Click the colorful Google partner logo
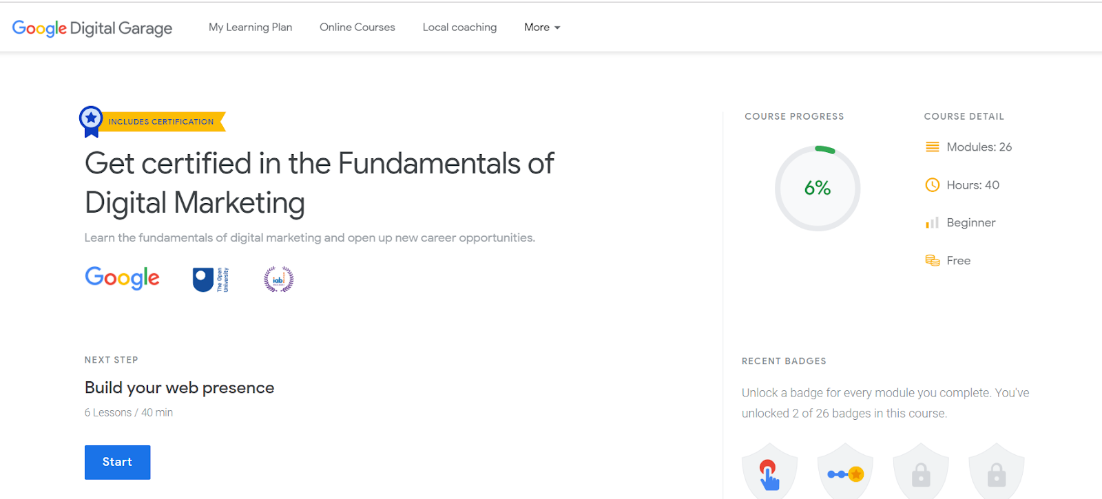 click(x=122, y=278)
